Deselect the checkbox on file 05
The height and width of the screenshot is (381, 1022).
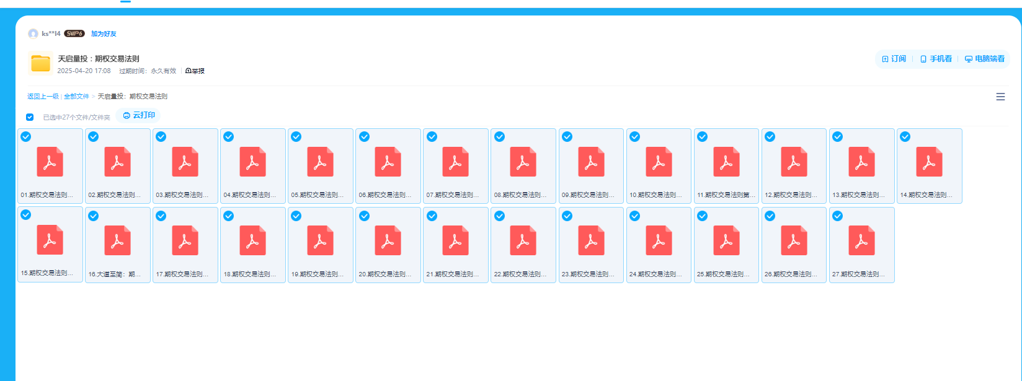pyautogui.click(x=296, y=137)
